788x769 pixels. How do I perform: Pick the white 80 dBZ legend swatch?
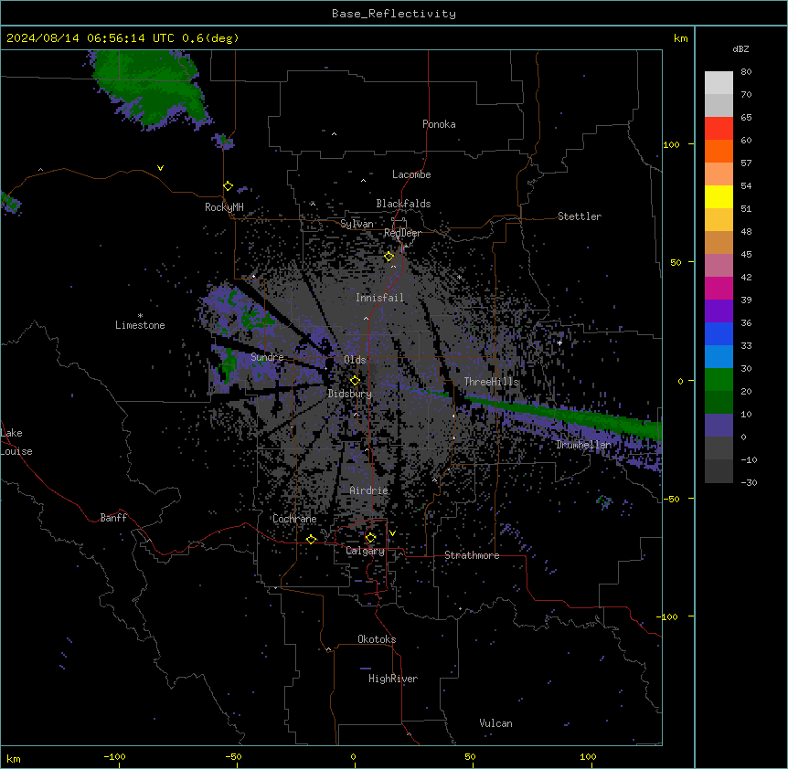[x=719, y=83]
